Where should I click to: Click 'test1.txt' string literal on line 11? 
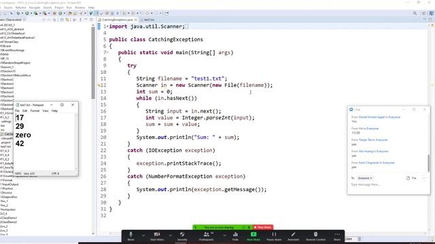[209, 79]
